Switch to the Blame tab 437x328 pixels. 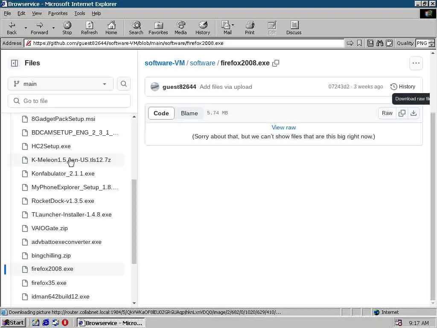click(x=189, y=113)
